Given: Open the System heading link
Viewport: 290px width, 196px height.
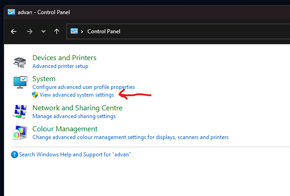Looking at the screenshot, I should [44, 79].
